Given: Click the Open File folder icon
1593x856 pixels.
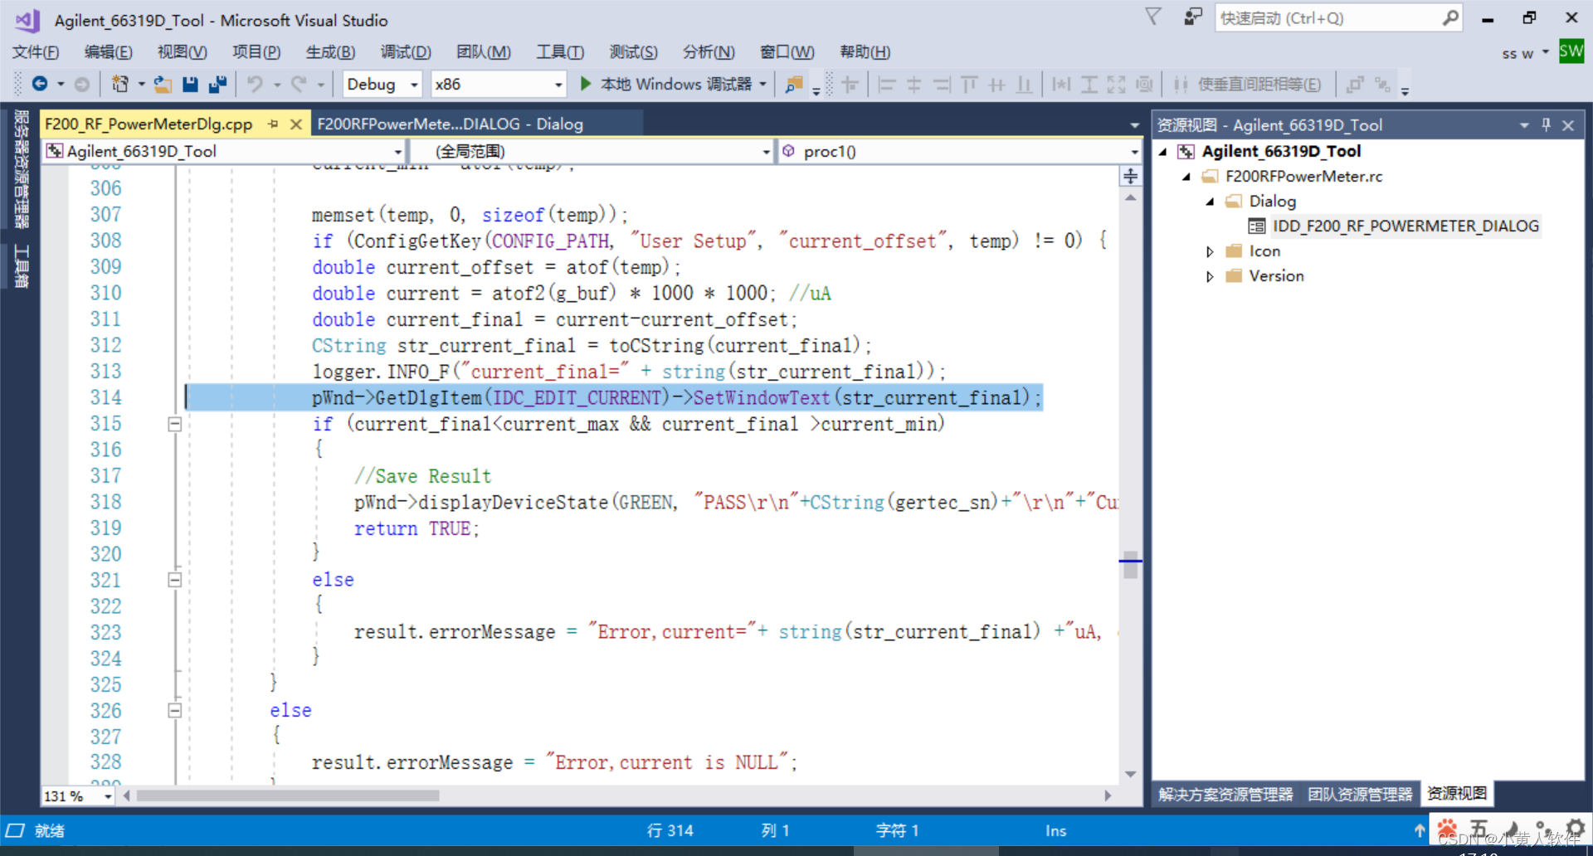Looking at the screenshot, I should coord(163,84).
